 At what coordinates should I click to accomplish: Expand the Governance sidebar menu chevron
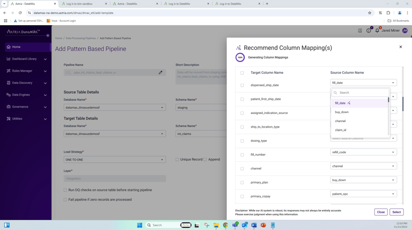(45, 107)
